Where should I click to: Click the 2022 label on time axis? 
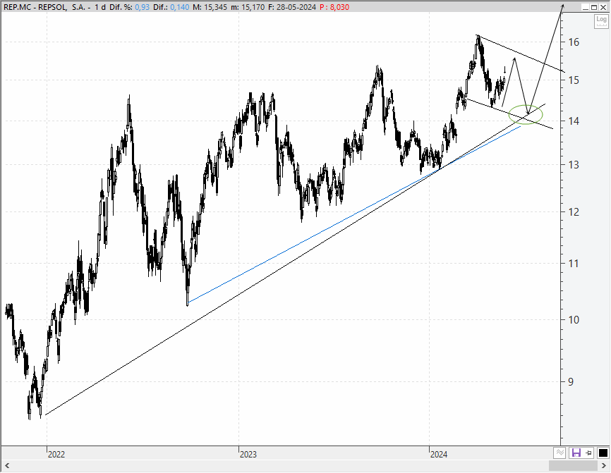tap(56, 454)
